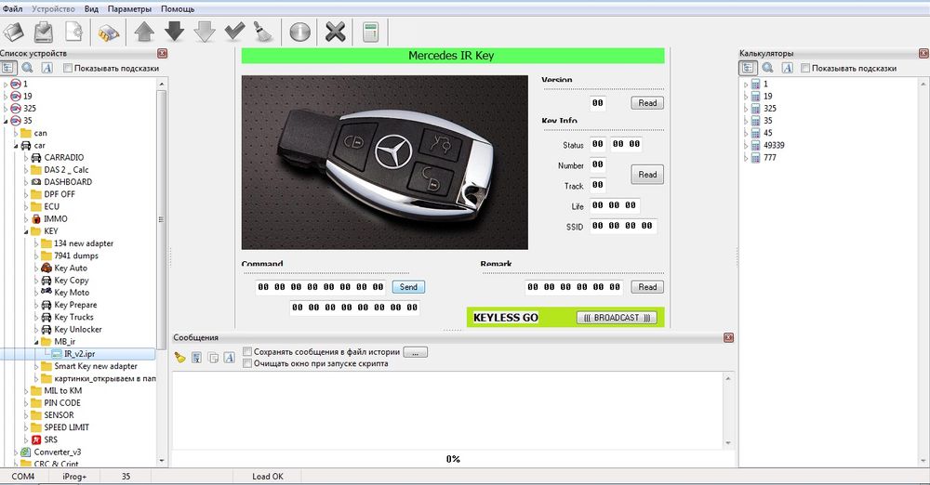Open the Вид menu
The image size is (930, 485).
coord(91,9)
